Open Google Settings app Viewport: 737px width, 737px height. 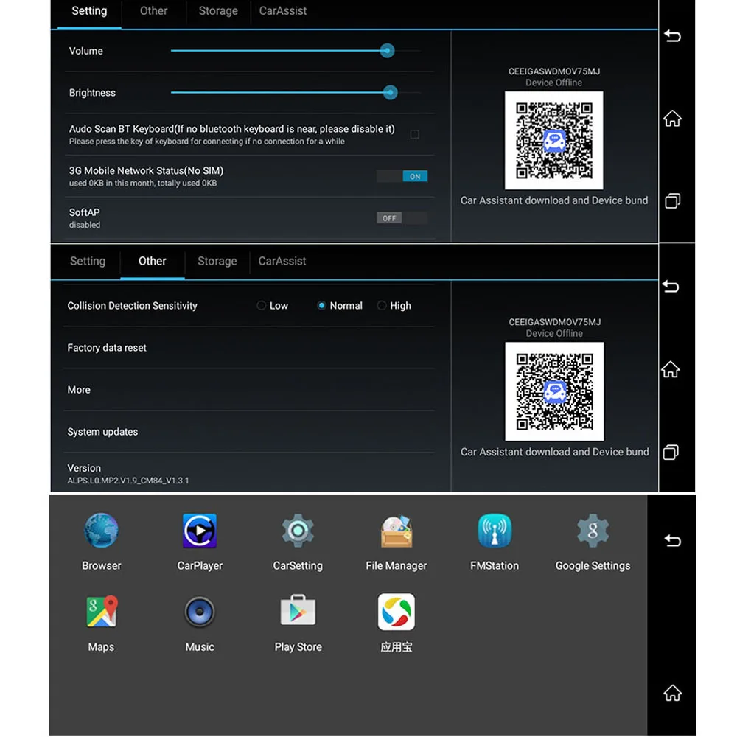coord(593,541)
